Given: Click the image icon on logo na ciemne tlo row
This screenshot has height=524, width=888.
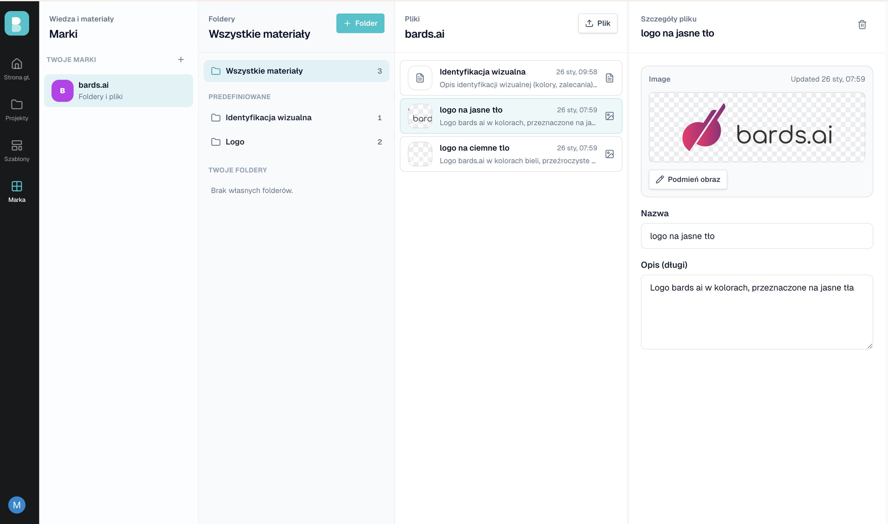Looking at the screenshot, I should click(x=609, y=154).
